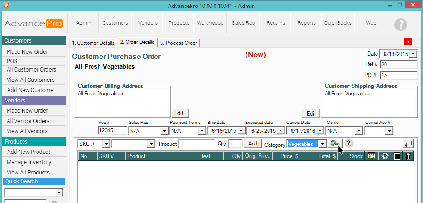Close the order form with red X

(x=408, y=42)
